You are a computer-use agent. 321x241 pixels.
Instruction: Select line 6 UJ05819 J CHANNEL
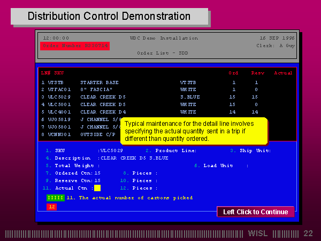[x=81, y=119]
